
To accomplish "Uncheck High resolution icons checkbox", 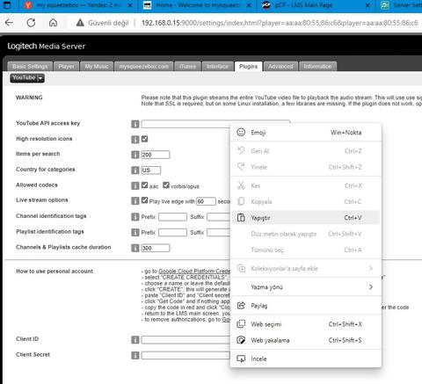I will [144, 139].
